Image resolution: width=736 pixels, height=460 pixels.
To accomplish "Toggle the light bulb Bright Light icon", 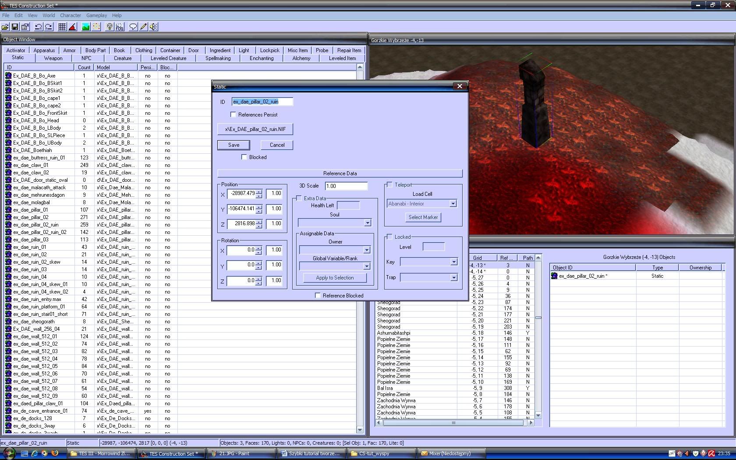I will [110, 27].
